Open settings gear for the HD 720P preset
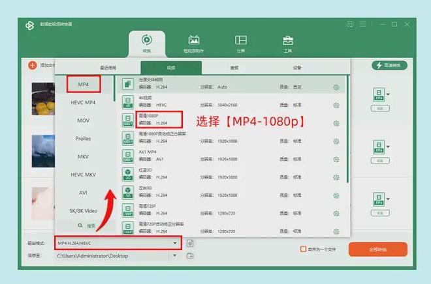Screen dimensions: 431x284 point(336,214)
